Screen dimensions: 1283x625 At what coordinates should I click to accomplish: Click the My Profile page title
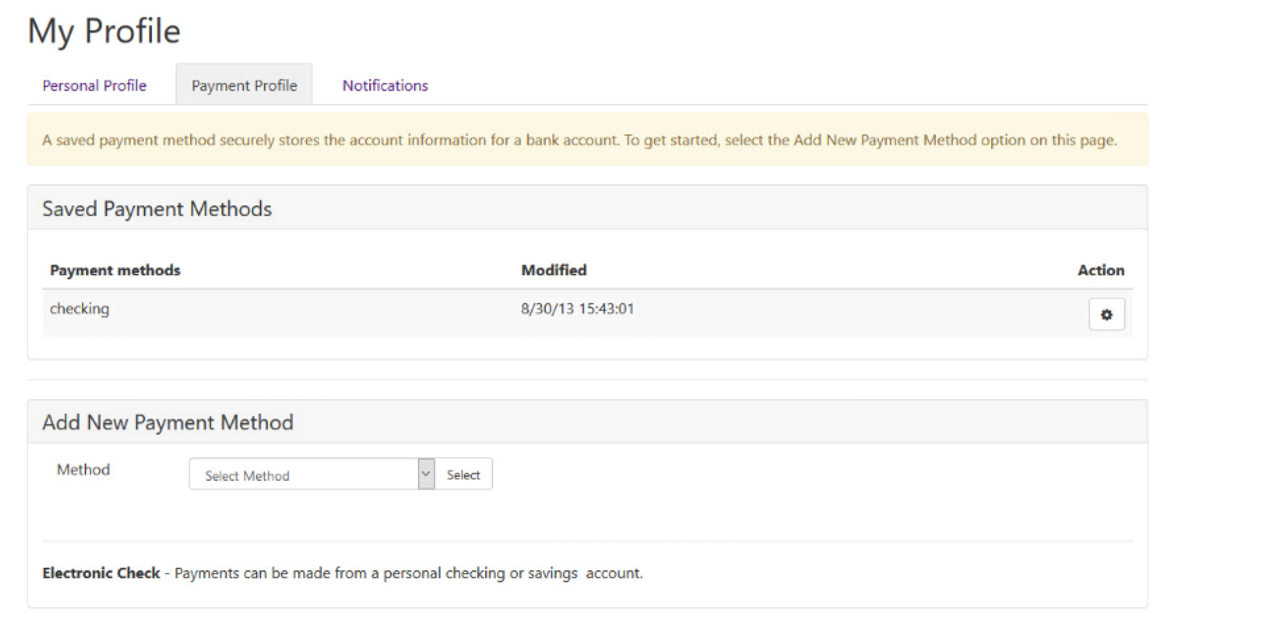pyautogui.click(x=104, y=31)
